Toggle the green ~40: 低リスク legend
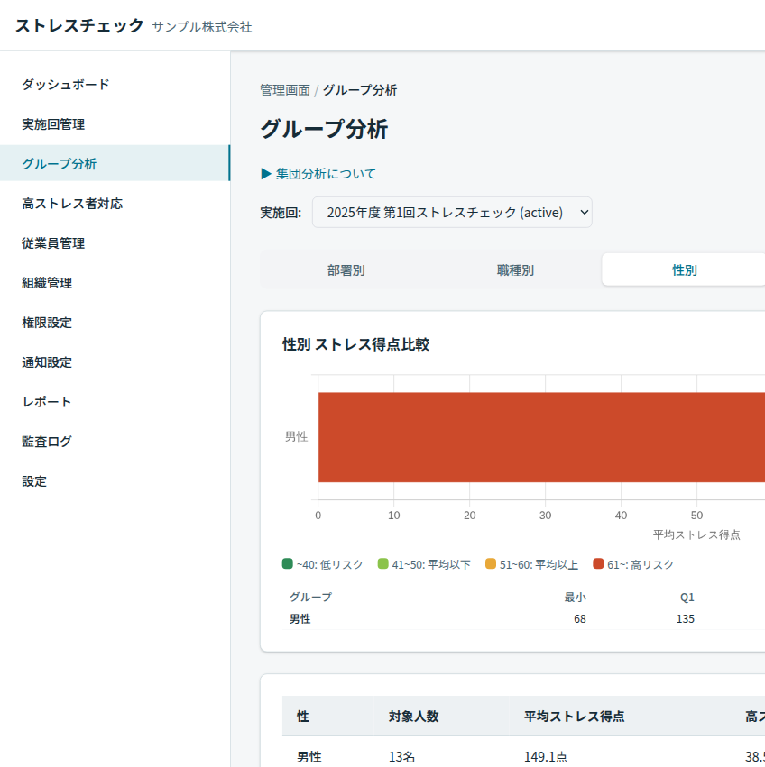The height and width of the screenshot is (767, 765). 323,564
